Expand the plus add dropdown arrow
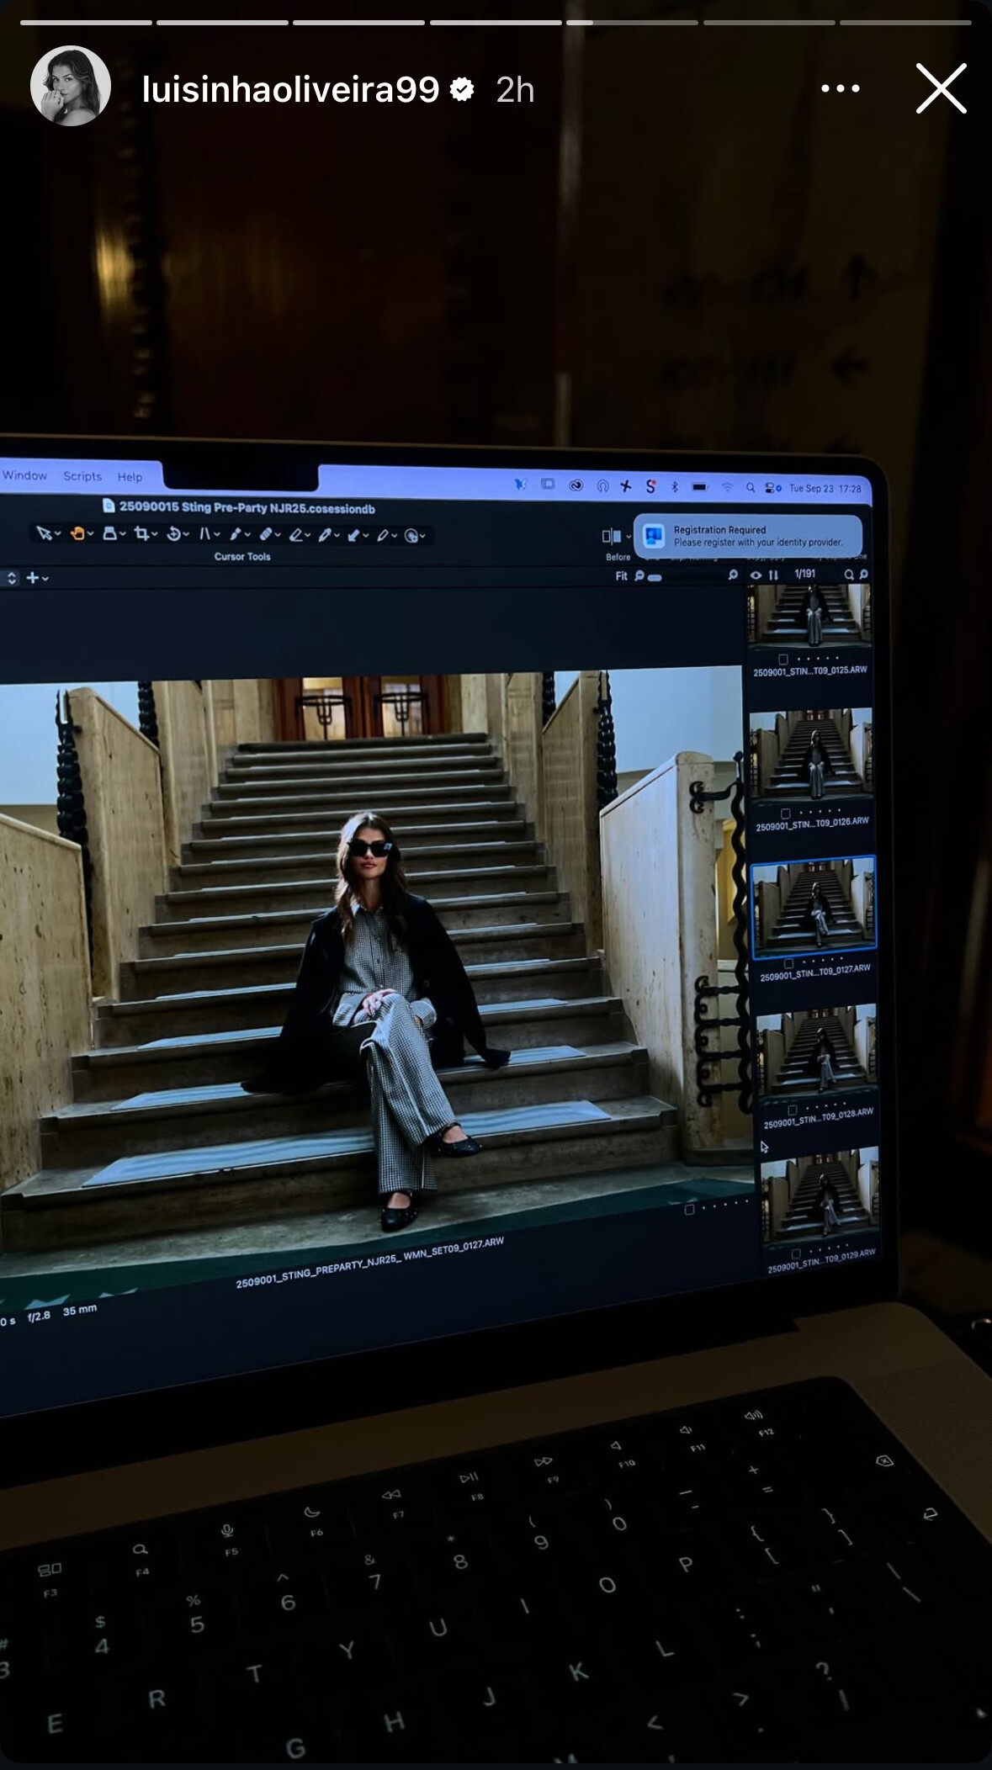 pos(45,579)
